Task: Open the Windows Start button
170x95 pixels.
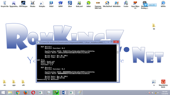Action: tap(3, 93)
